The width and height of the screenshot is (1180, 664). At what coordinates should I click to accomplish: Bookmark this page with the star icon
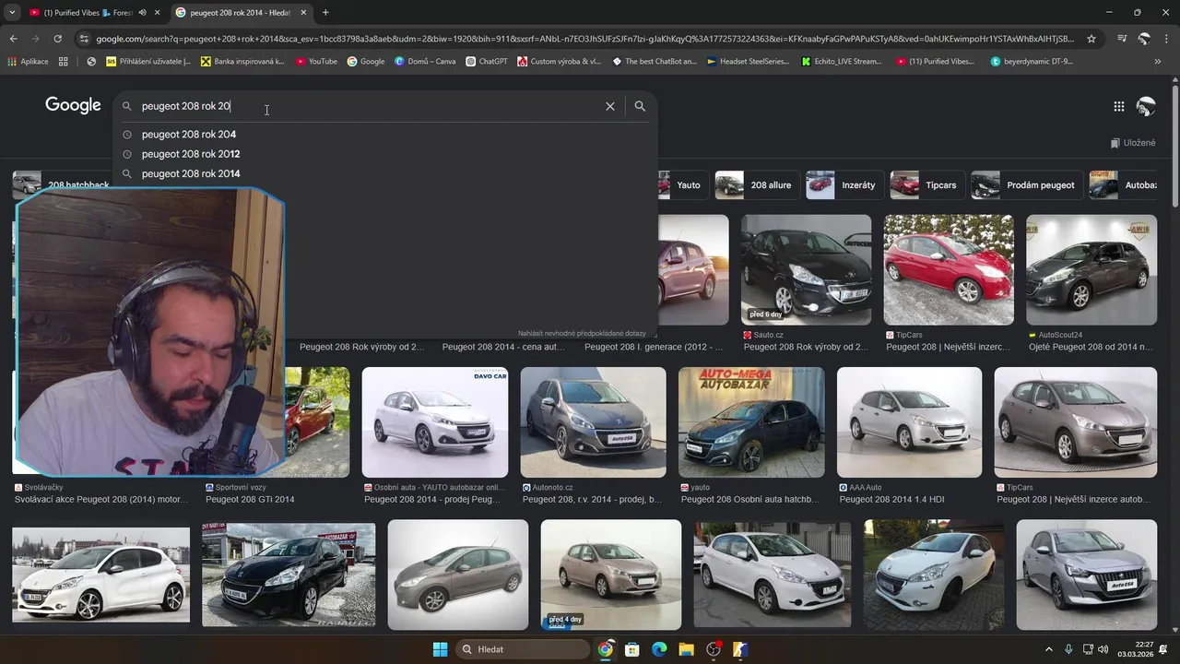click(1091, 39)
